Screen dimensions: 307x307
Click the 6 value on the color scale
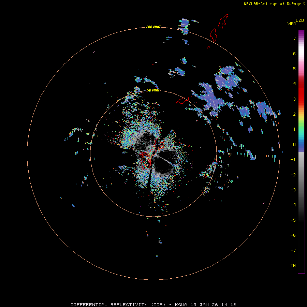click(294, 54)
